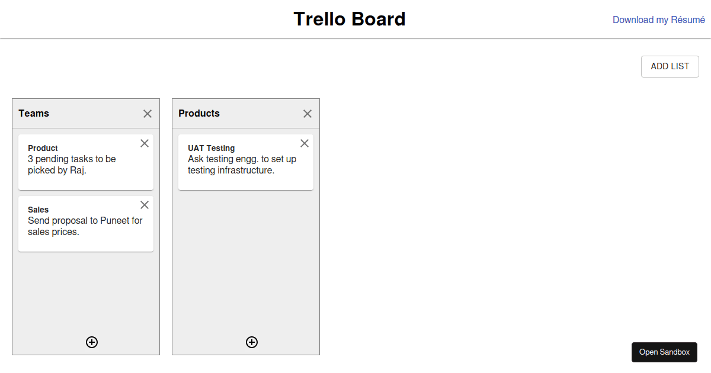Click the Trello Board heading
The height and width of the screenshot is (373, 711).
pyautogui.click(x=350, y=19)
